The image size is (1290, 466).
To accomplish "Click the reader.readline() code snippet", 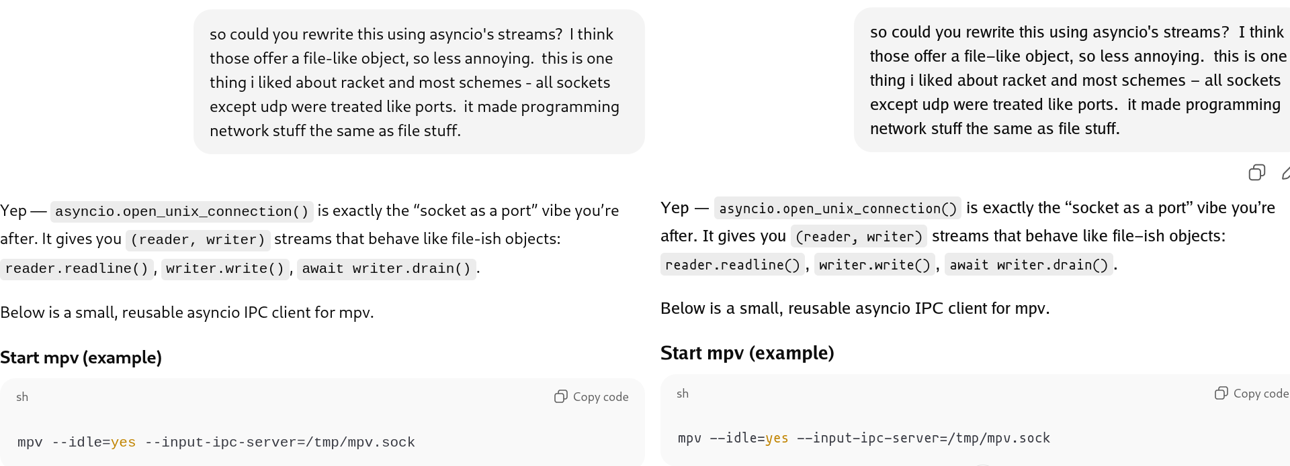I will 75,268.
